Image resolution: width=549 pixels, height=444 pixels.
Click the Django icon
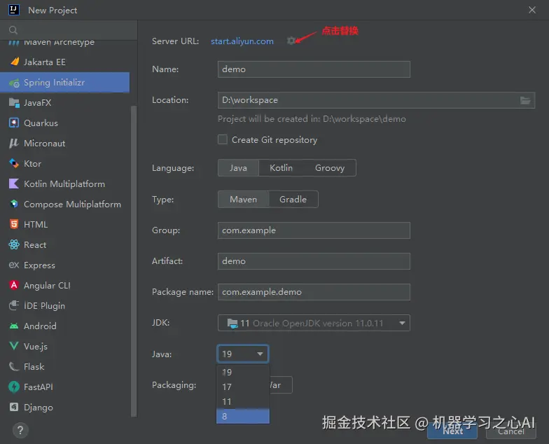pos(14,407)
